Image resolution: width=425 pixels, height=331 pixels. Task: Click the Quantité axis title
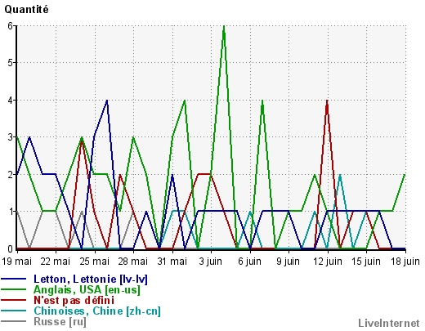[26, 10]
